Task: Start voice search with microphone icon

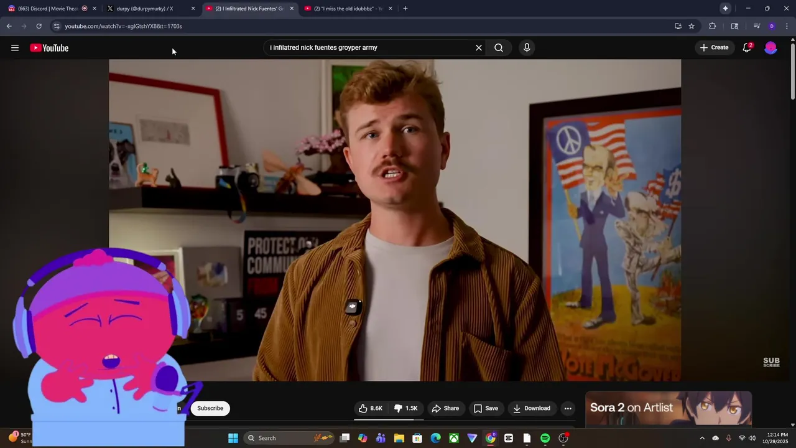Action: (527, 48)
